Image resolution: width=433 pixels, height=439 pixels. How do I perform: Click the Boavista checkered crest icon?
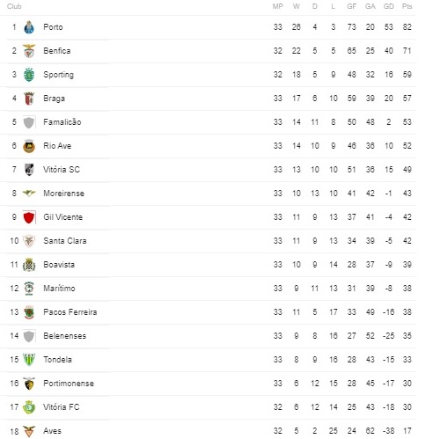pos(29,265)
